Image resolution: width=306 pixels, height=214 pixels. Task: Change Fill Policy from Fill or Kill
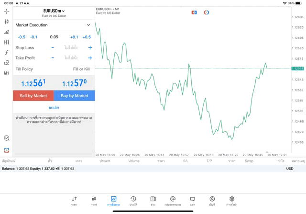click(x=81, y=69)
